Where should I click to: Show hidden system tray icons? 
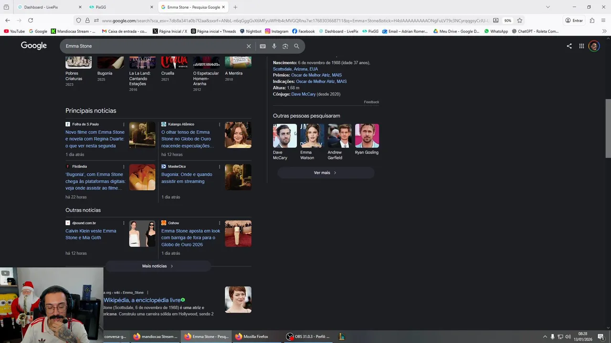(x=545, y=337)
